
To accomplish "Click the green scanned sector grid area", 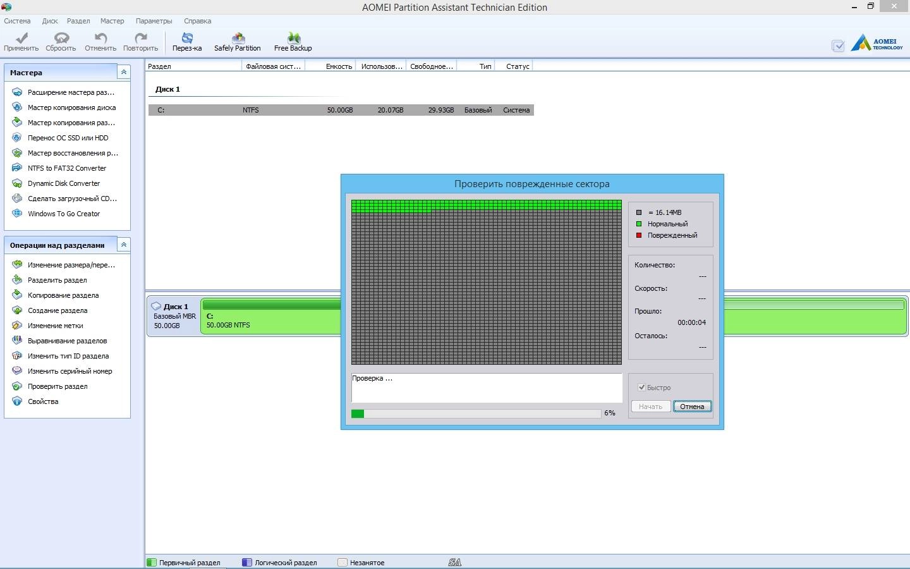I will tap(487, 205).
